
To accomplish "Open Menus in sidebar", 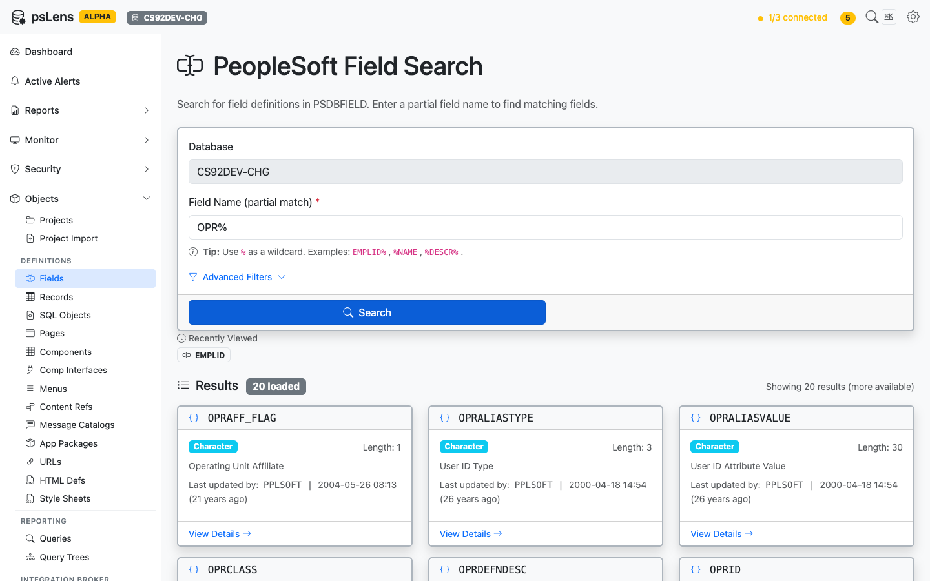I will 85,389.
